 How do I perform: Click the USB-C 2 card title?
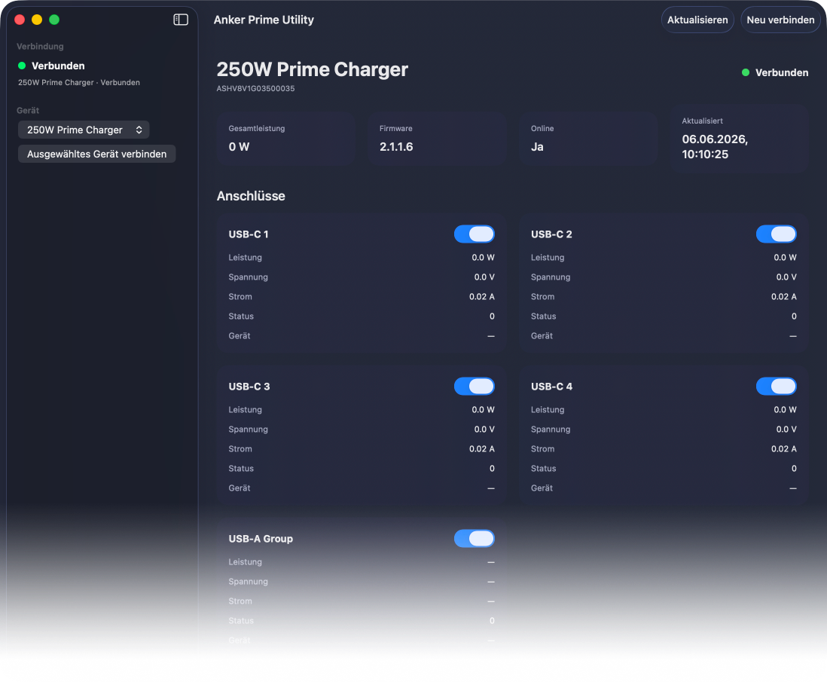(551, 234)
